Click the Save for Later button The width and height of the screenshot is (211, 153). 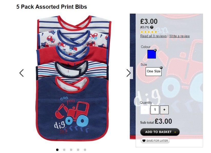pos(155,141)
